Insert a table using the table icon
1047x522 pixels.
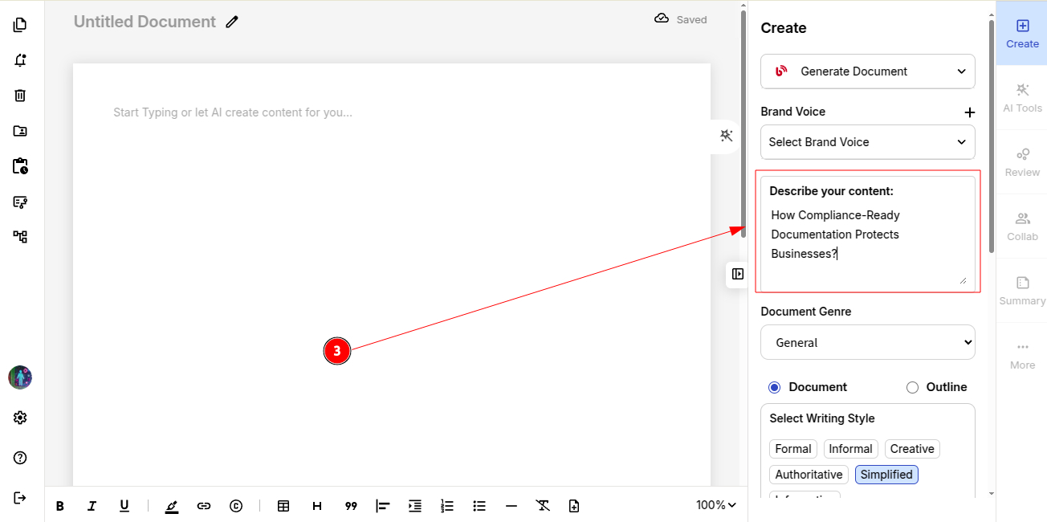pyautogui.click(x=283, y=506)
